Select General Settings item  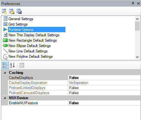[x=21, y=19]
